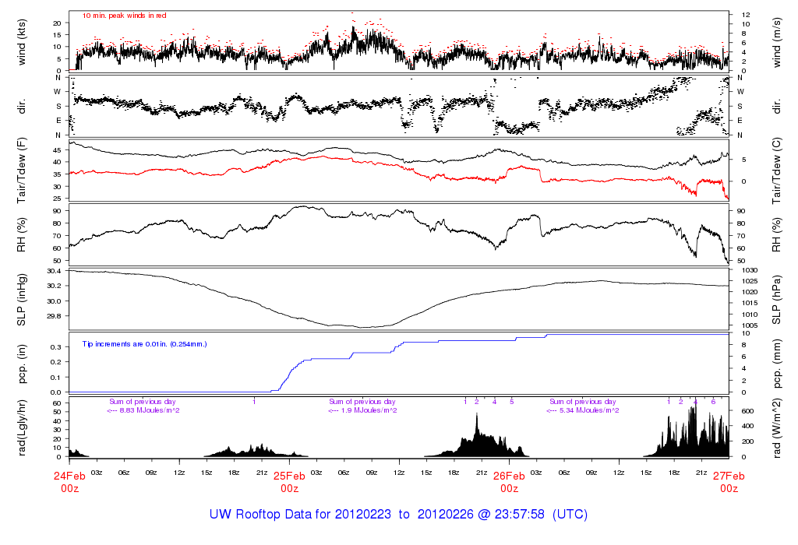Click the '45' tick on Tair/Tdew (F) axis

[x=57, y=150]
